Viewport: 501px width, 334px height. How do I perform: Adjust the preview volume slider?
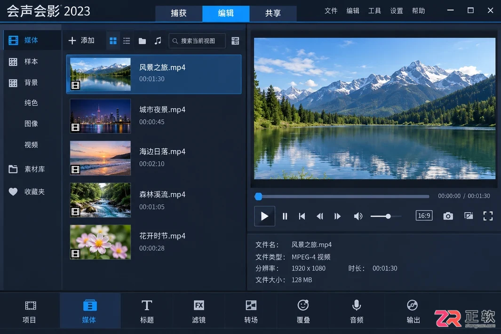tap(386, 216)
